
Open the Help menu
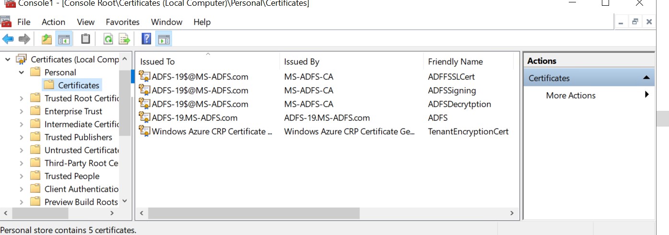tap(202, 22)
